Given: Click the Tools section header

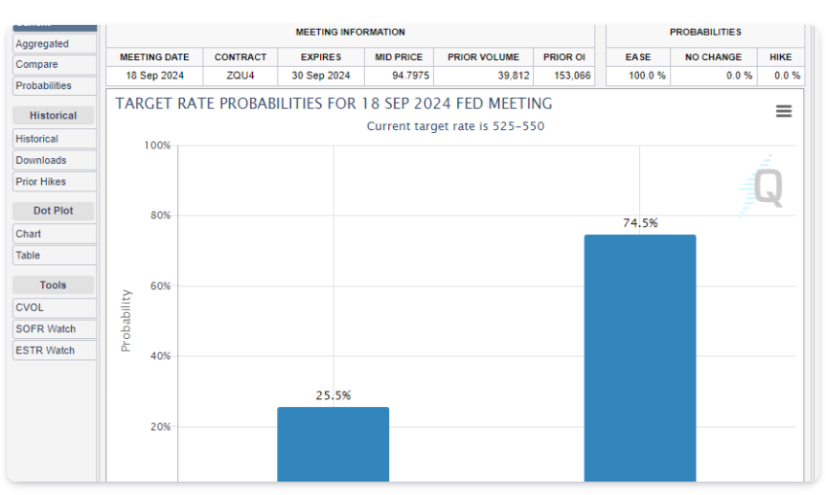Looking at the screenshot, I should [x=54, y=285].
